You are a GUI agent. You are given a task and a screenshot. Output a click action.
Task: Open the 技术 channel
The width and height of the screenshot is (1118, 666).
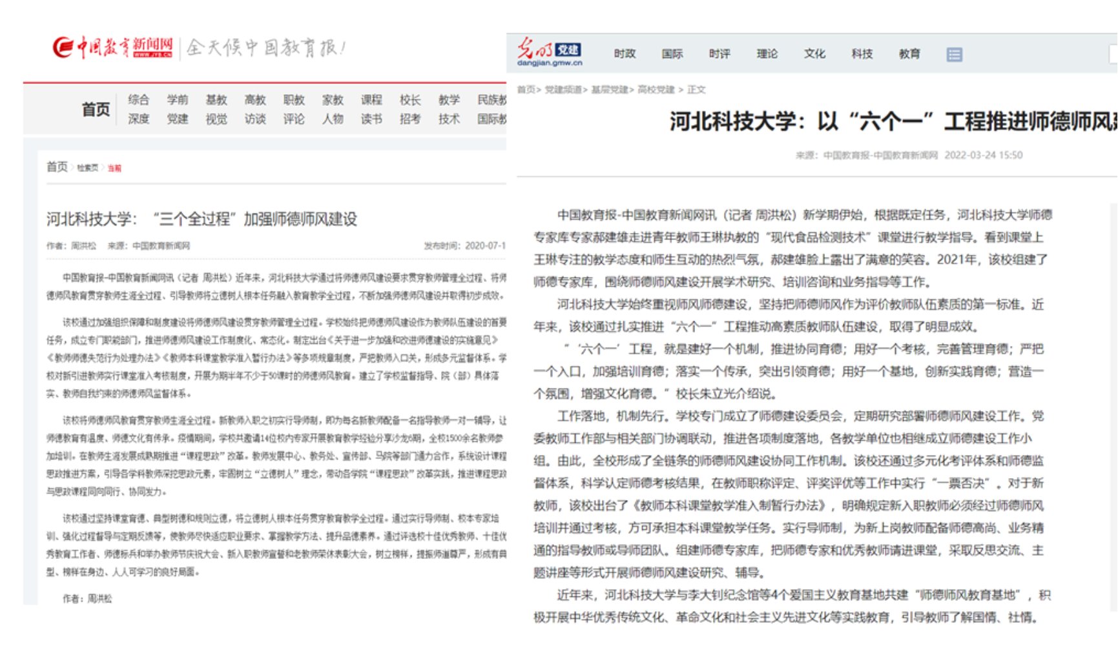(449, 119)
